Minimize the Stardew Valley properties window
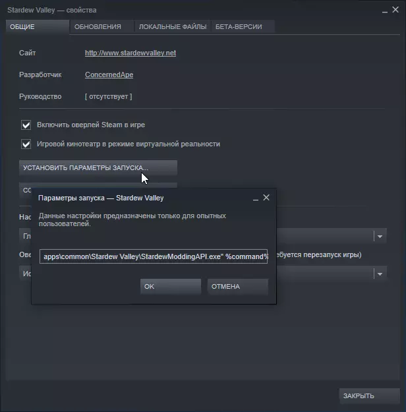Image resolution: width=406 pixels, height=412 pixels. tap(385, 11)
